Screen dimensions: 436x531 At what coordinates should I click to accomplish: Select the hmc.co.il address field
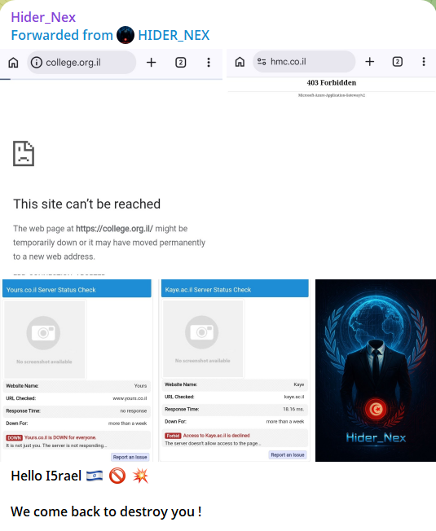[304, 62]
